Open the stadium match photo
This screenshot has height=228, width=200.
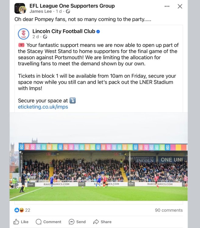point(98,157)
